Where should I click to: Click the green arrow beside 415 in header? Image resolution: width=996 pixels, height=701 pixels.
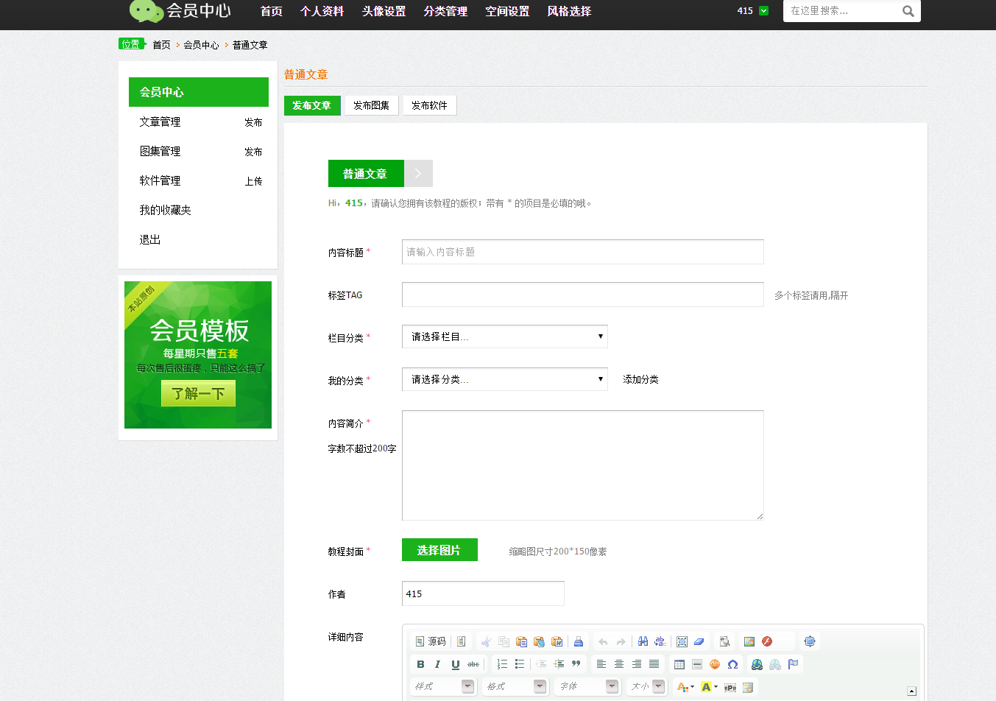point(763,11)
